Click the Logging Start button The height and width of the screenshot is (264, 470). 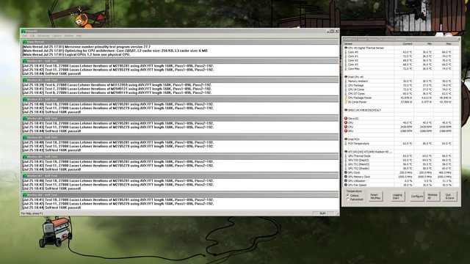click(x=397, y=197)
